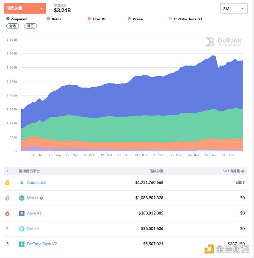Click the $3.24B total borrow figure

(62, 11)
